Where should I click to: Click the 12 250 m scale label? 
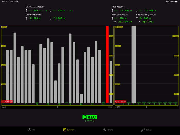[x=175, y=37]
